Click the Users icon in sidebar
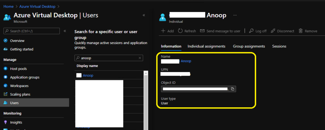The width and height of the screenshot is (325, 130). click(6, 103)
